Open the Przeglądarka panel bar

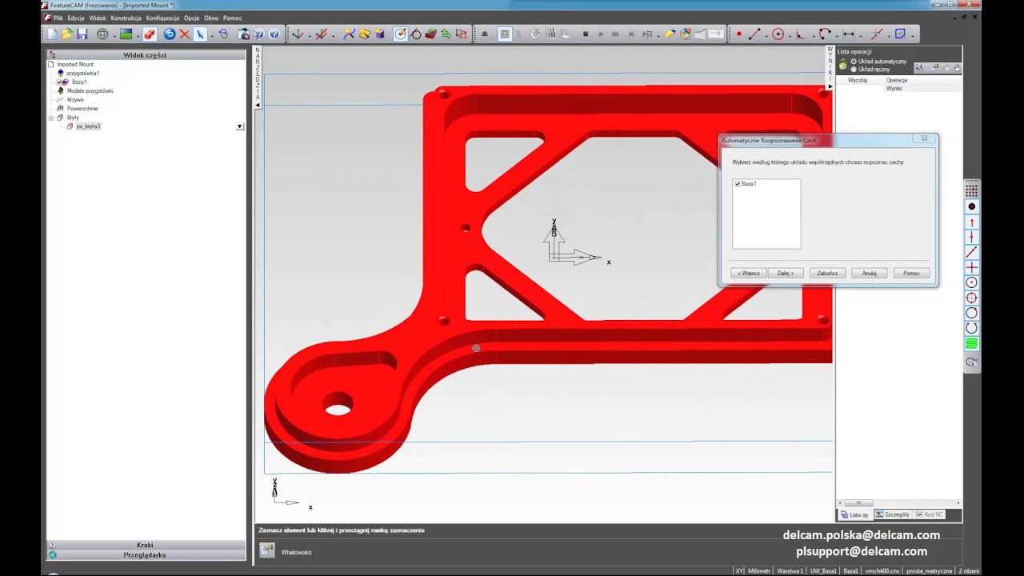(x=146, y=554)
